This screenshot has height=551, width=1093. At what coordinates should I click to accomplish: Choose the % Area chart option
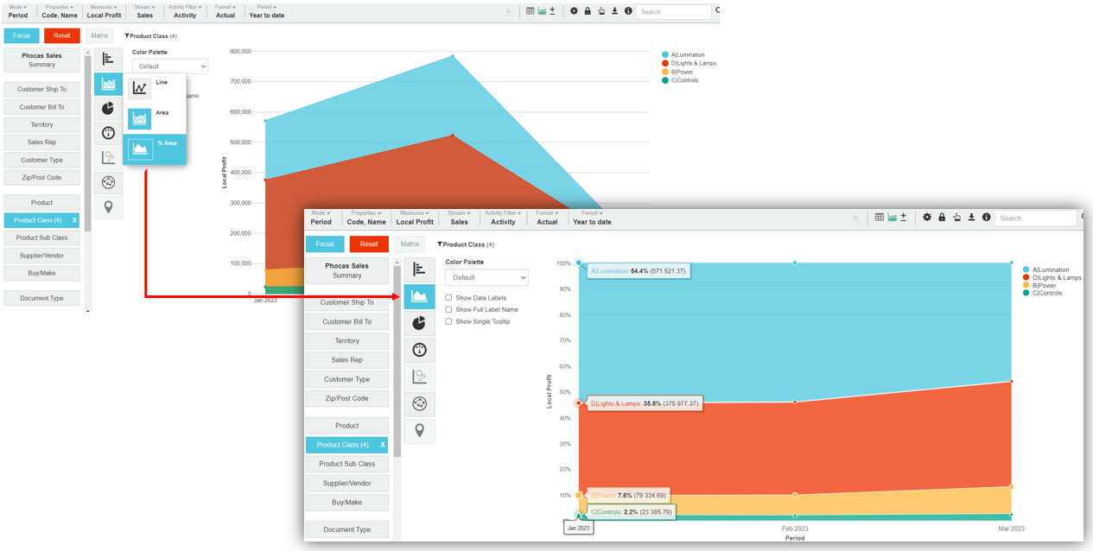141,149
